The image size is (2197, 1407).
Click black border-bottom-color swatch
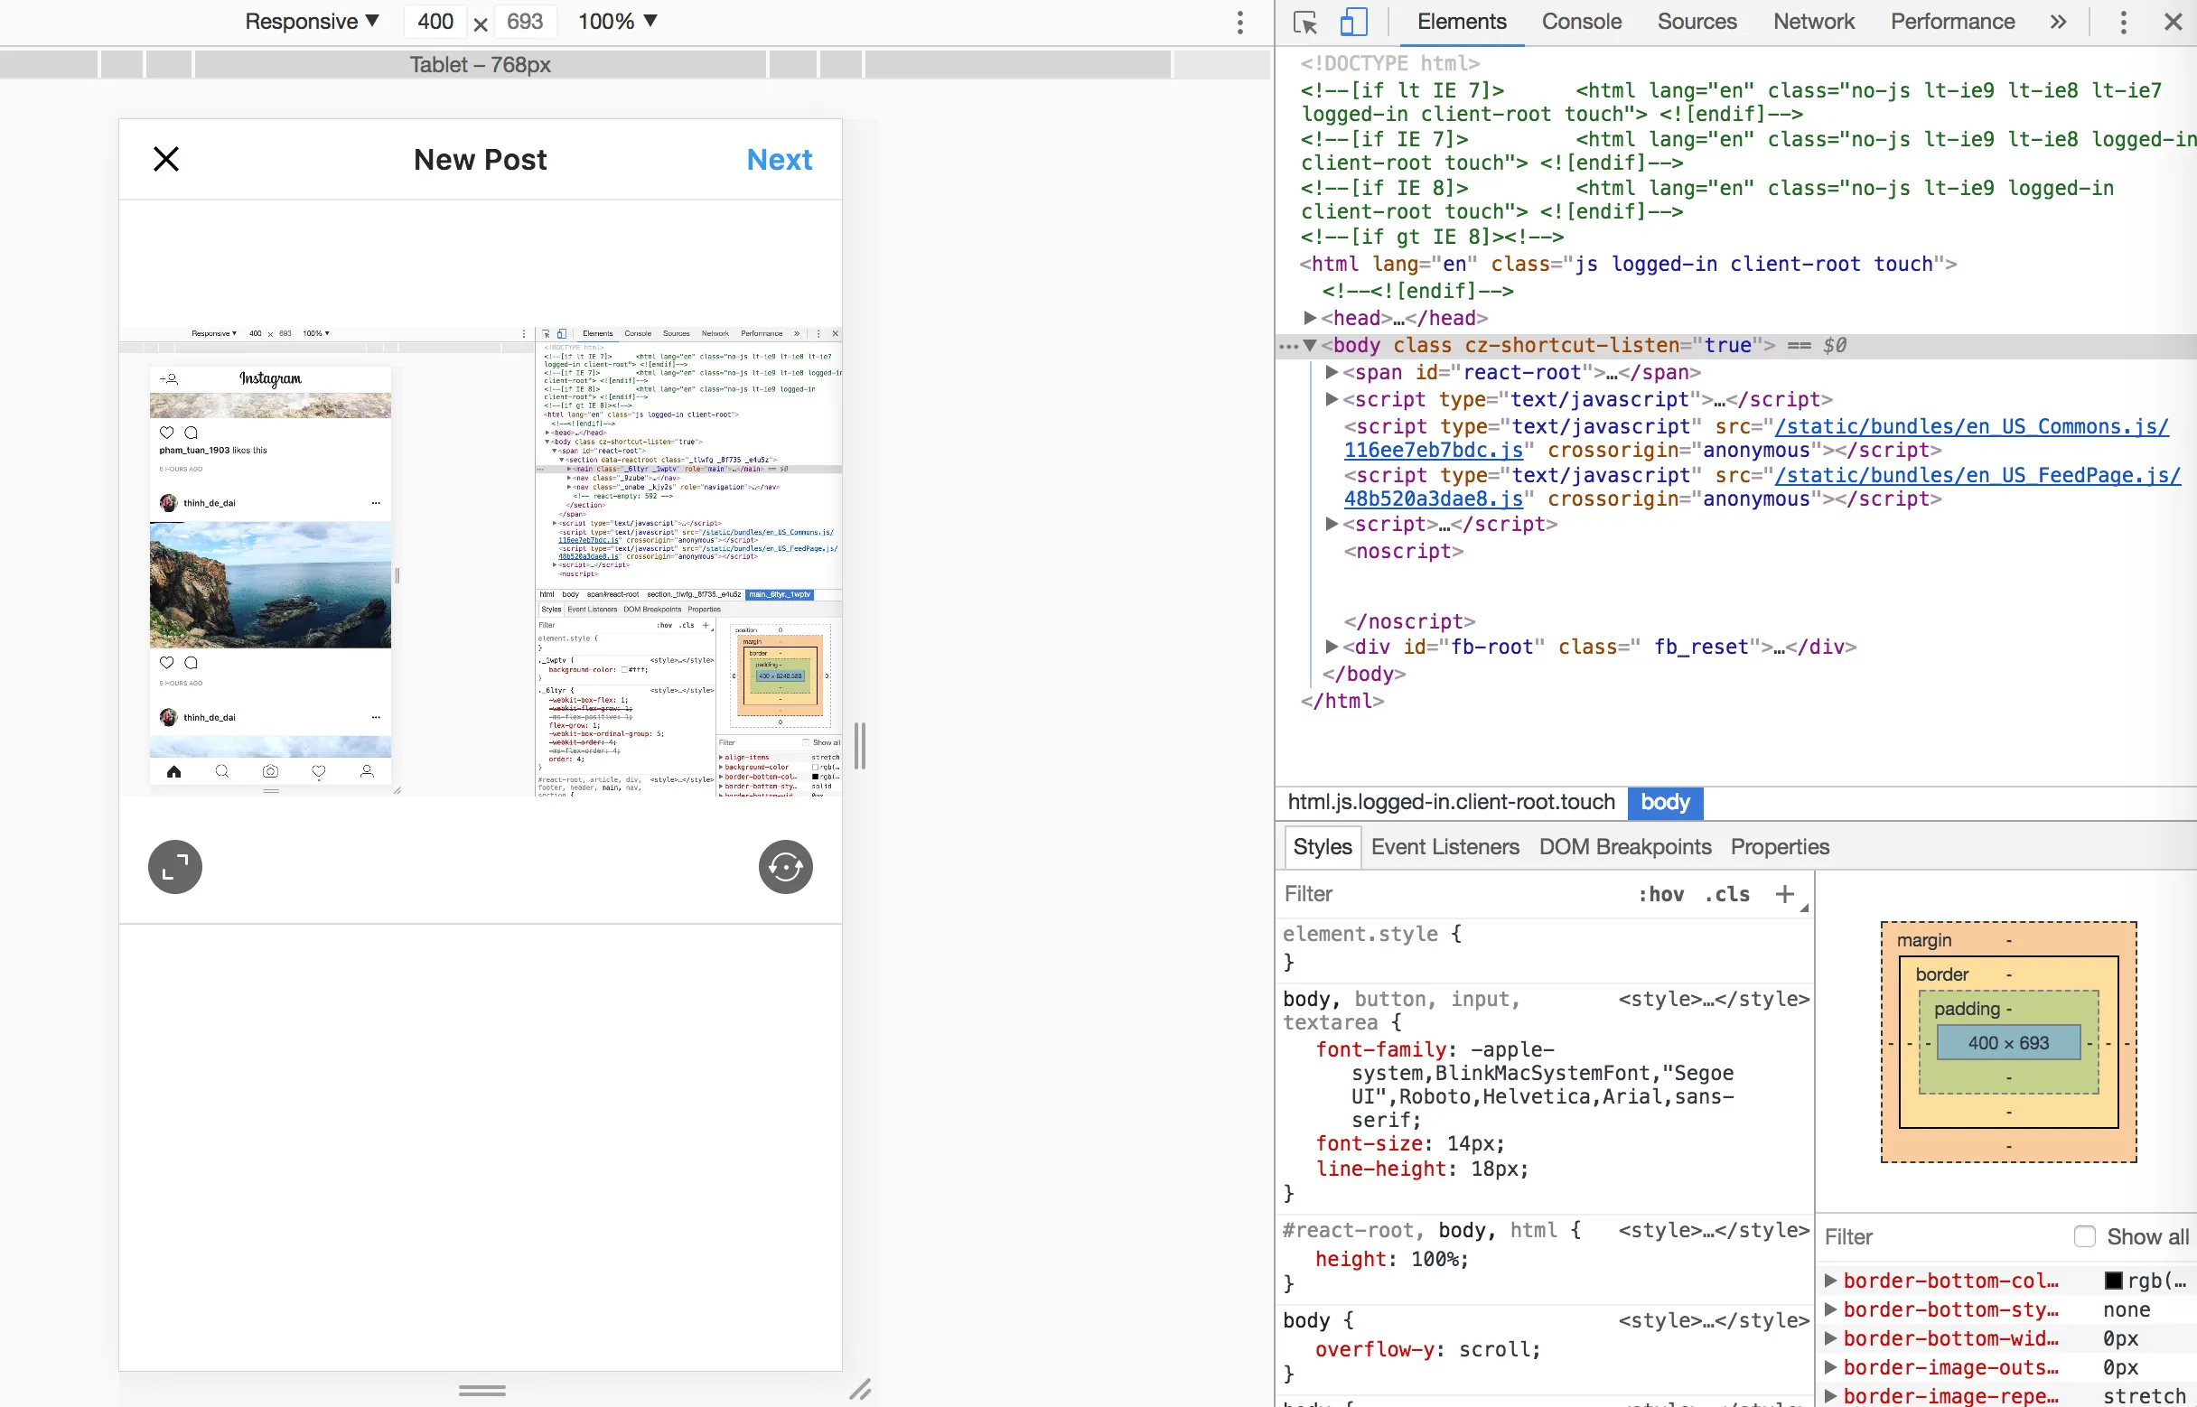tap(2113, 1281)
